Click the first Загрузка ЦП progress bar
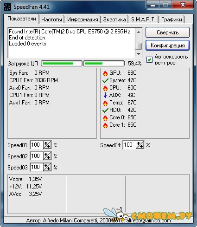 [x=62, y=64]
